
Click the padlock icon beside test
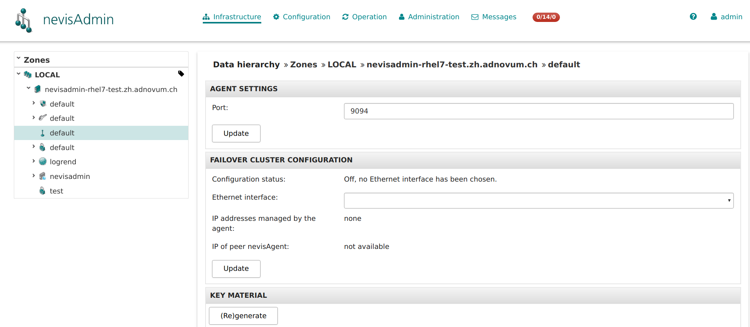click(43, 191)
